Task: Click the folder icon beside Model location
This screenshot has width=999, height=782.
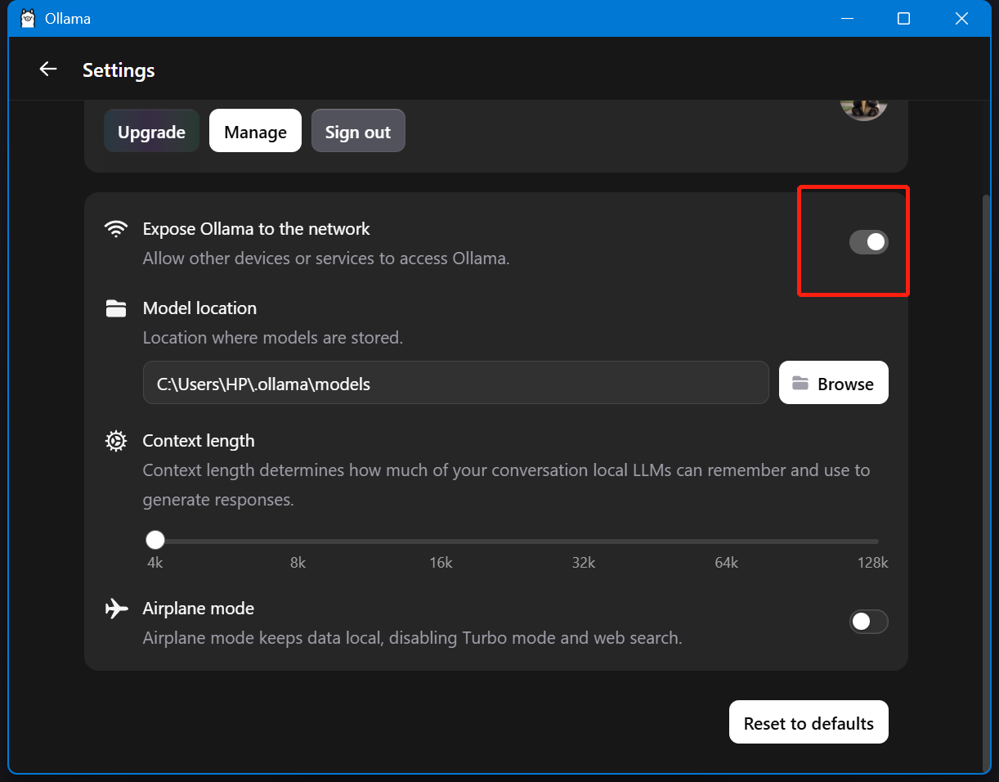Action: [116, 308]
